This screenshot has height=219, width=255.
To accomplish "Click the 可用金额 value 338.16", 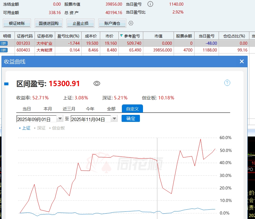I will (x=55, y=13).
